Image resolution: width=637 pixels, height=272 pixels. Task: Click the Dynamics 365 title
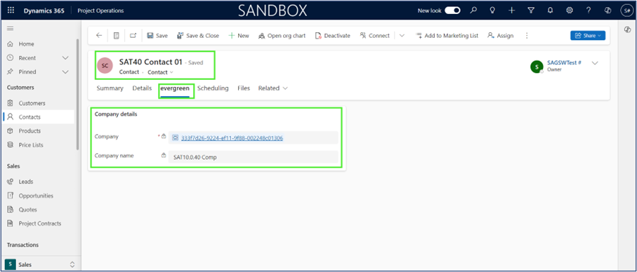click(44, 11)
